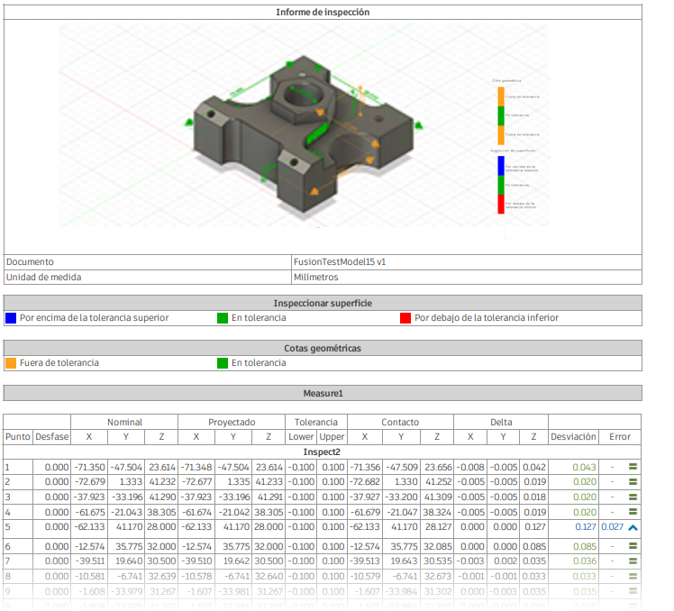674x611 pixels.
Task: Click the green in-tolerance icon in row 2
Action: click(x=633, y=481)
